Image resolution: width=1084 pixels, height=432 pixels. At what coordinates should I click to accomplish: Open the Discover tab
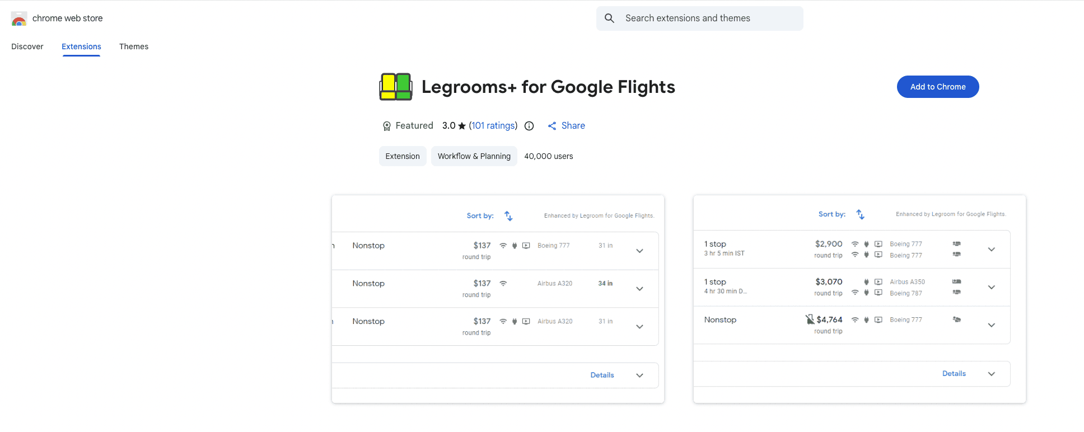pyautogui.click(x=27, y=46)
